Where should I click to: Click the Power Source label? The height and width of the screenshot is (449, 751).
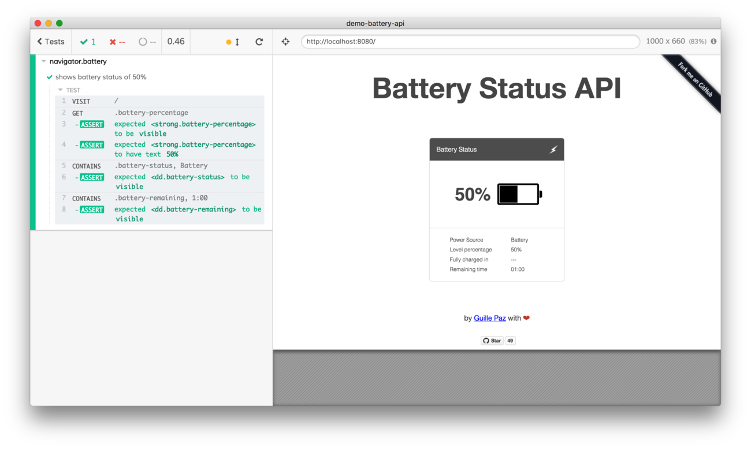[466, 240]
